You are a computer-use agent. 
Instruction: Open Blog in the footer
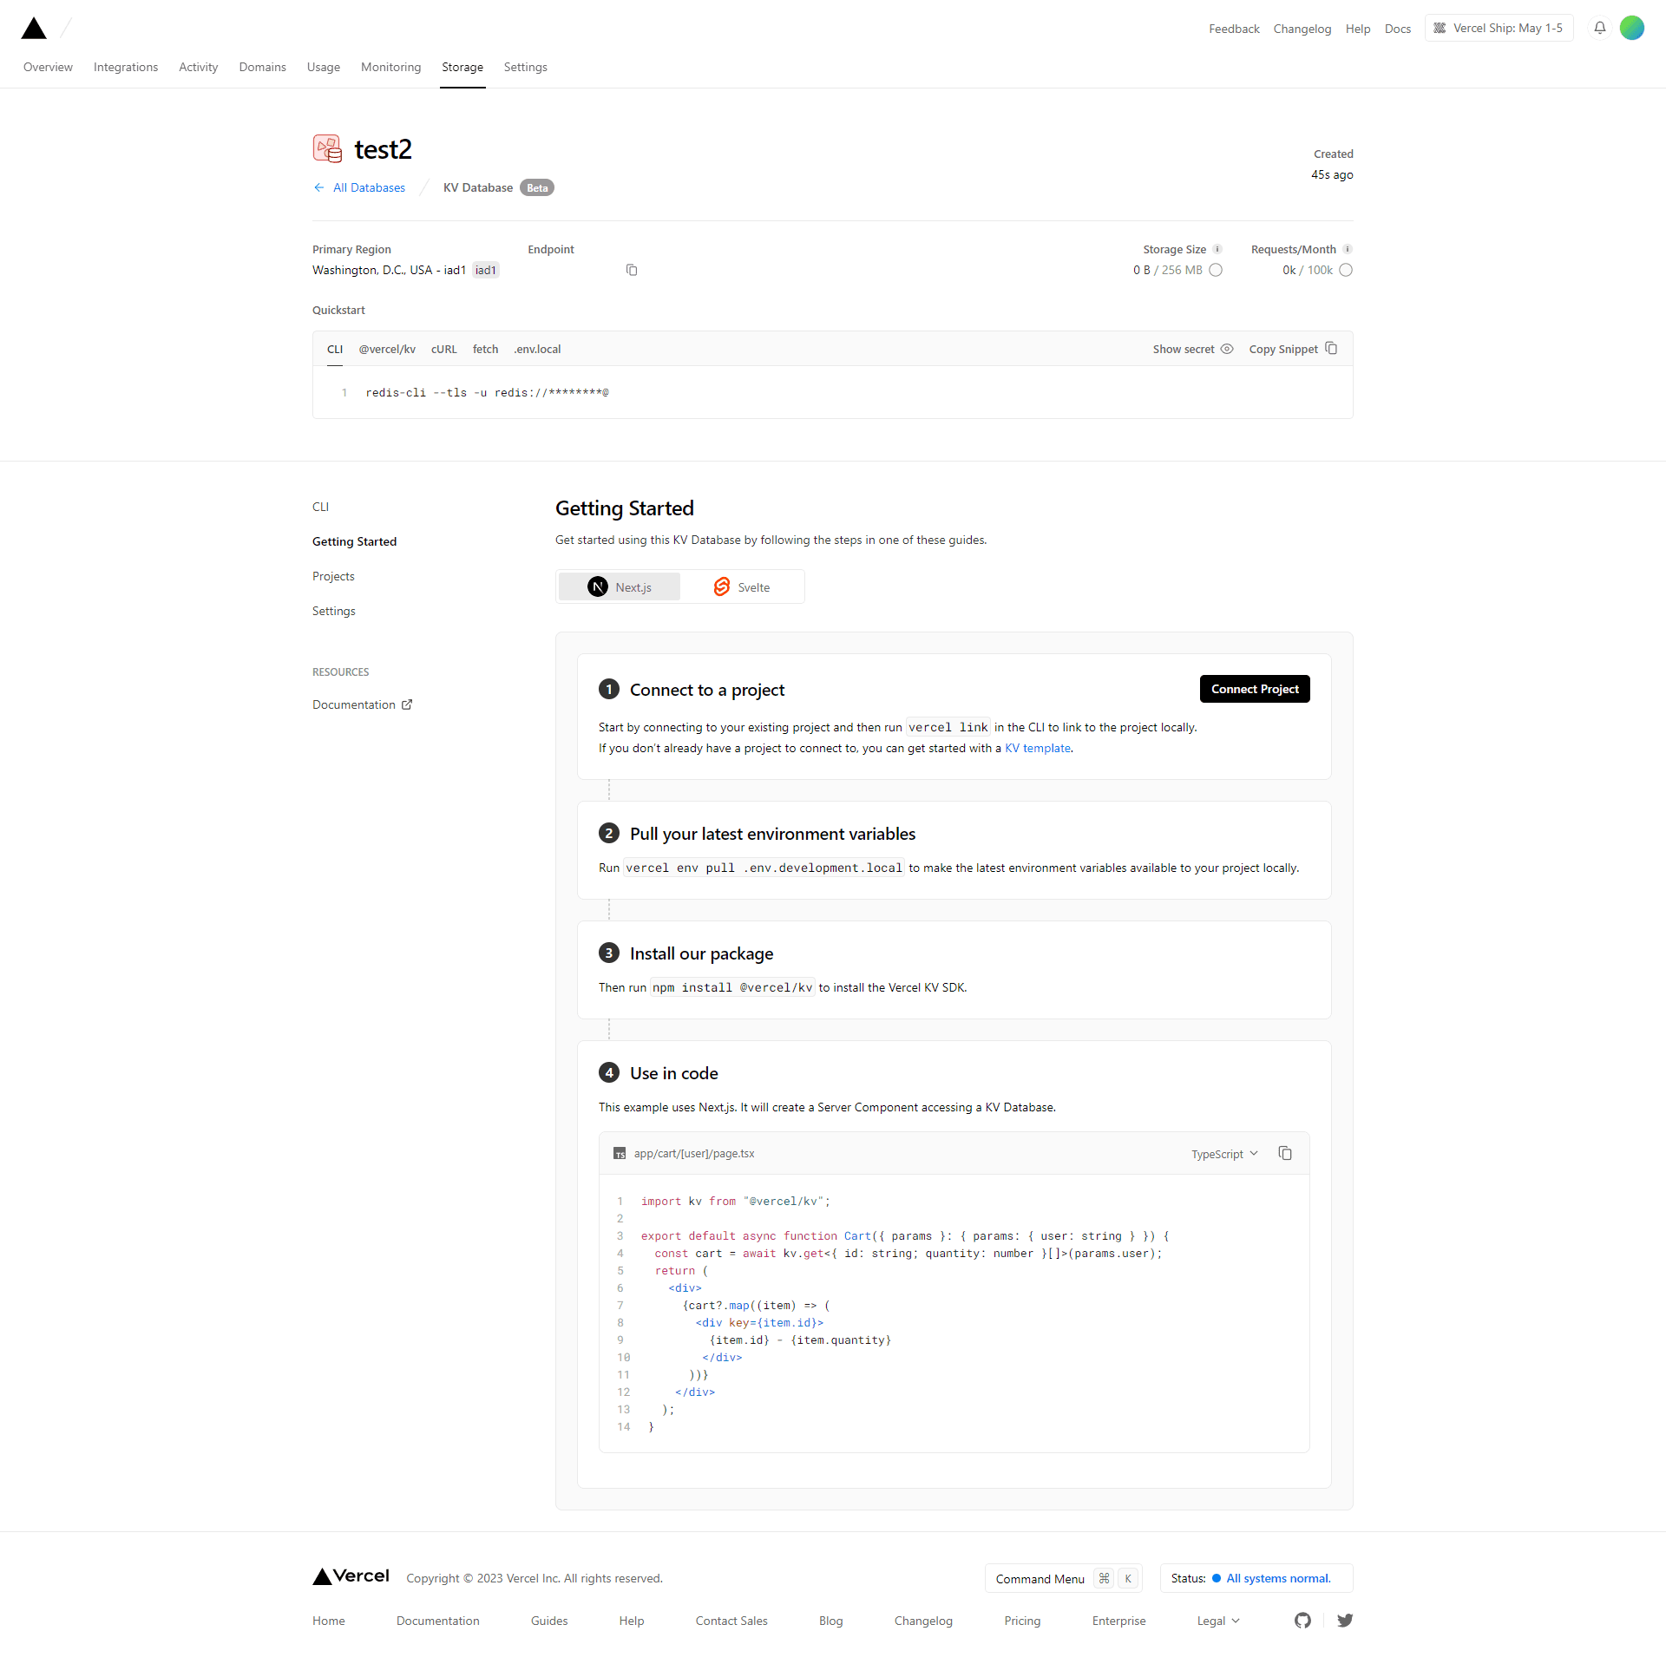[830, 1621]
